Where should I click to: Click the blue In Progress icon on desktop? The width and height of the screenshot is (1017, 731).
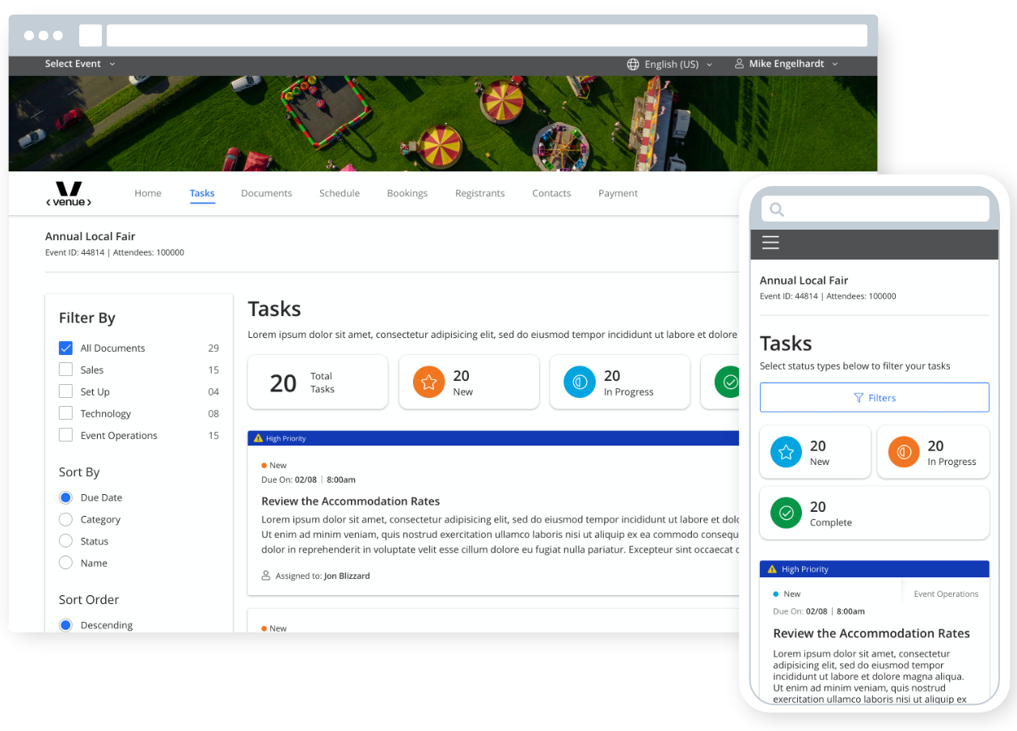(580, 382)
